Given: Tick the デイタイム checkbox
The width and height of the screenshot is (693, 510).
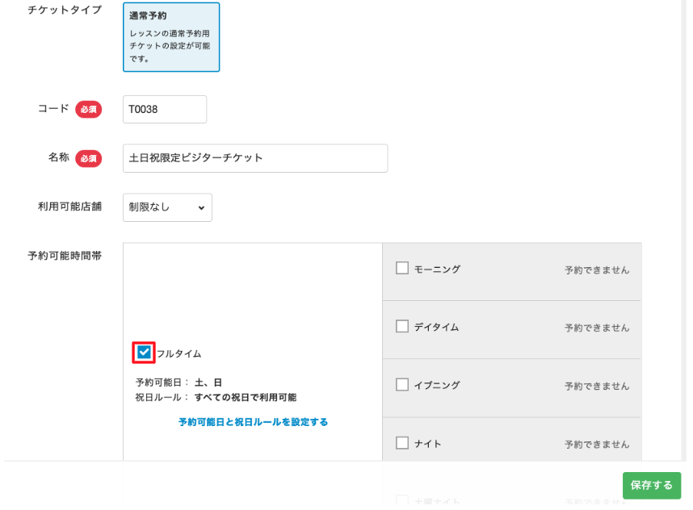Looking at the screenshot, I should coord(402,327).
